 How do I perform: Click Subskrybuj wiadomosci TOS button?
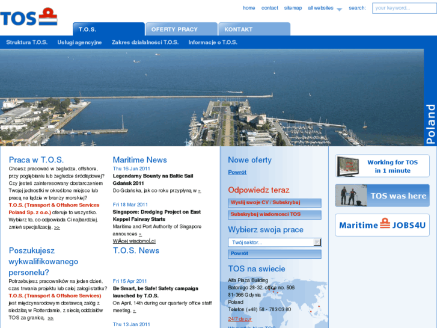click(x=275, y=215)
